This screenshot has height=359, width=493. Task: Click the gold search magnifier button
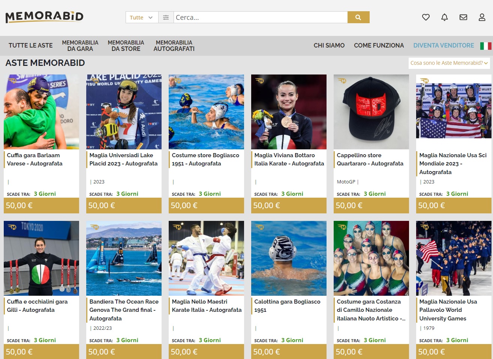[358, 17]
